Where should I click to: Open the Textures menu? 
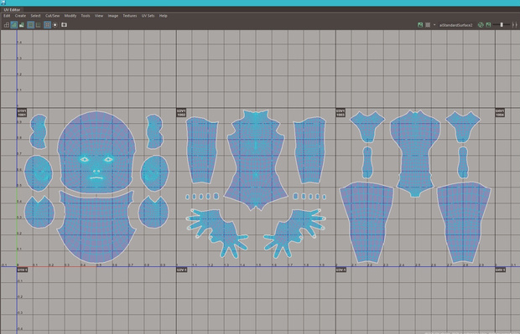pos(130,16)
